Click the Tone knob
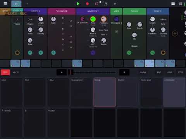Viewport: 186px width, 139px height. point(30,41)
